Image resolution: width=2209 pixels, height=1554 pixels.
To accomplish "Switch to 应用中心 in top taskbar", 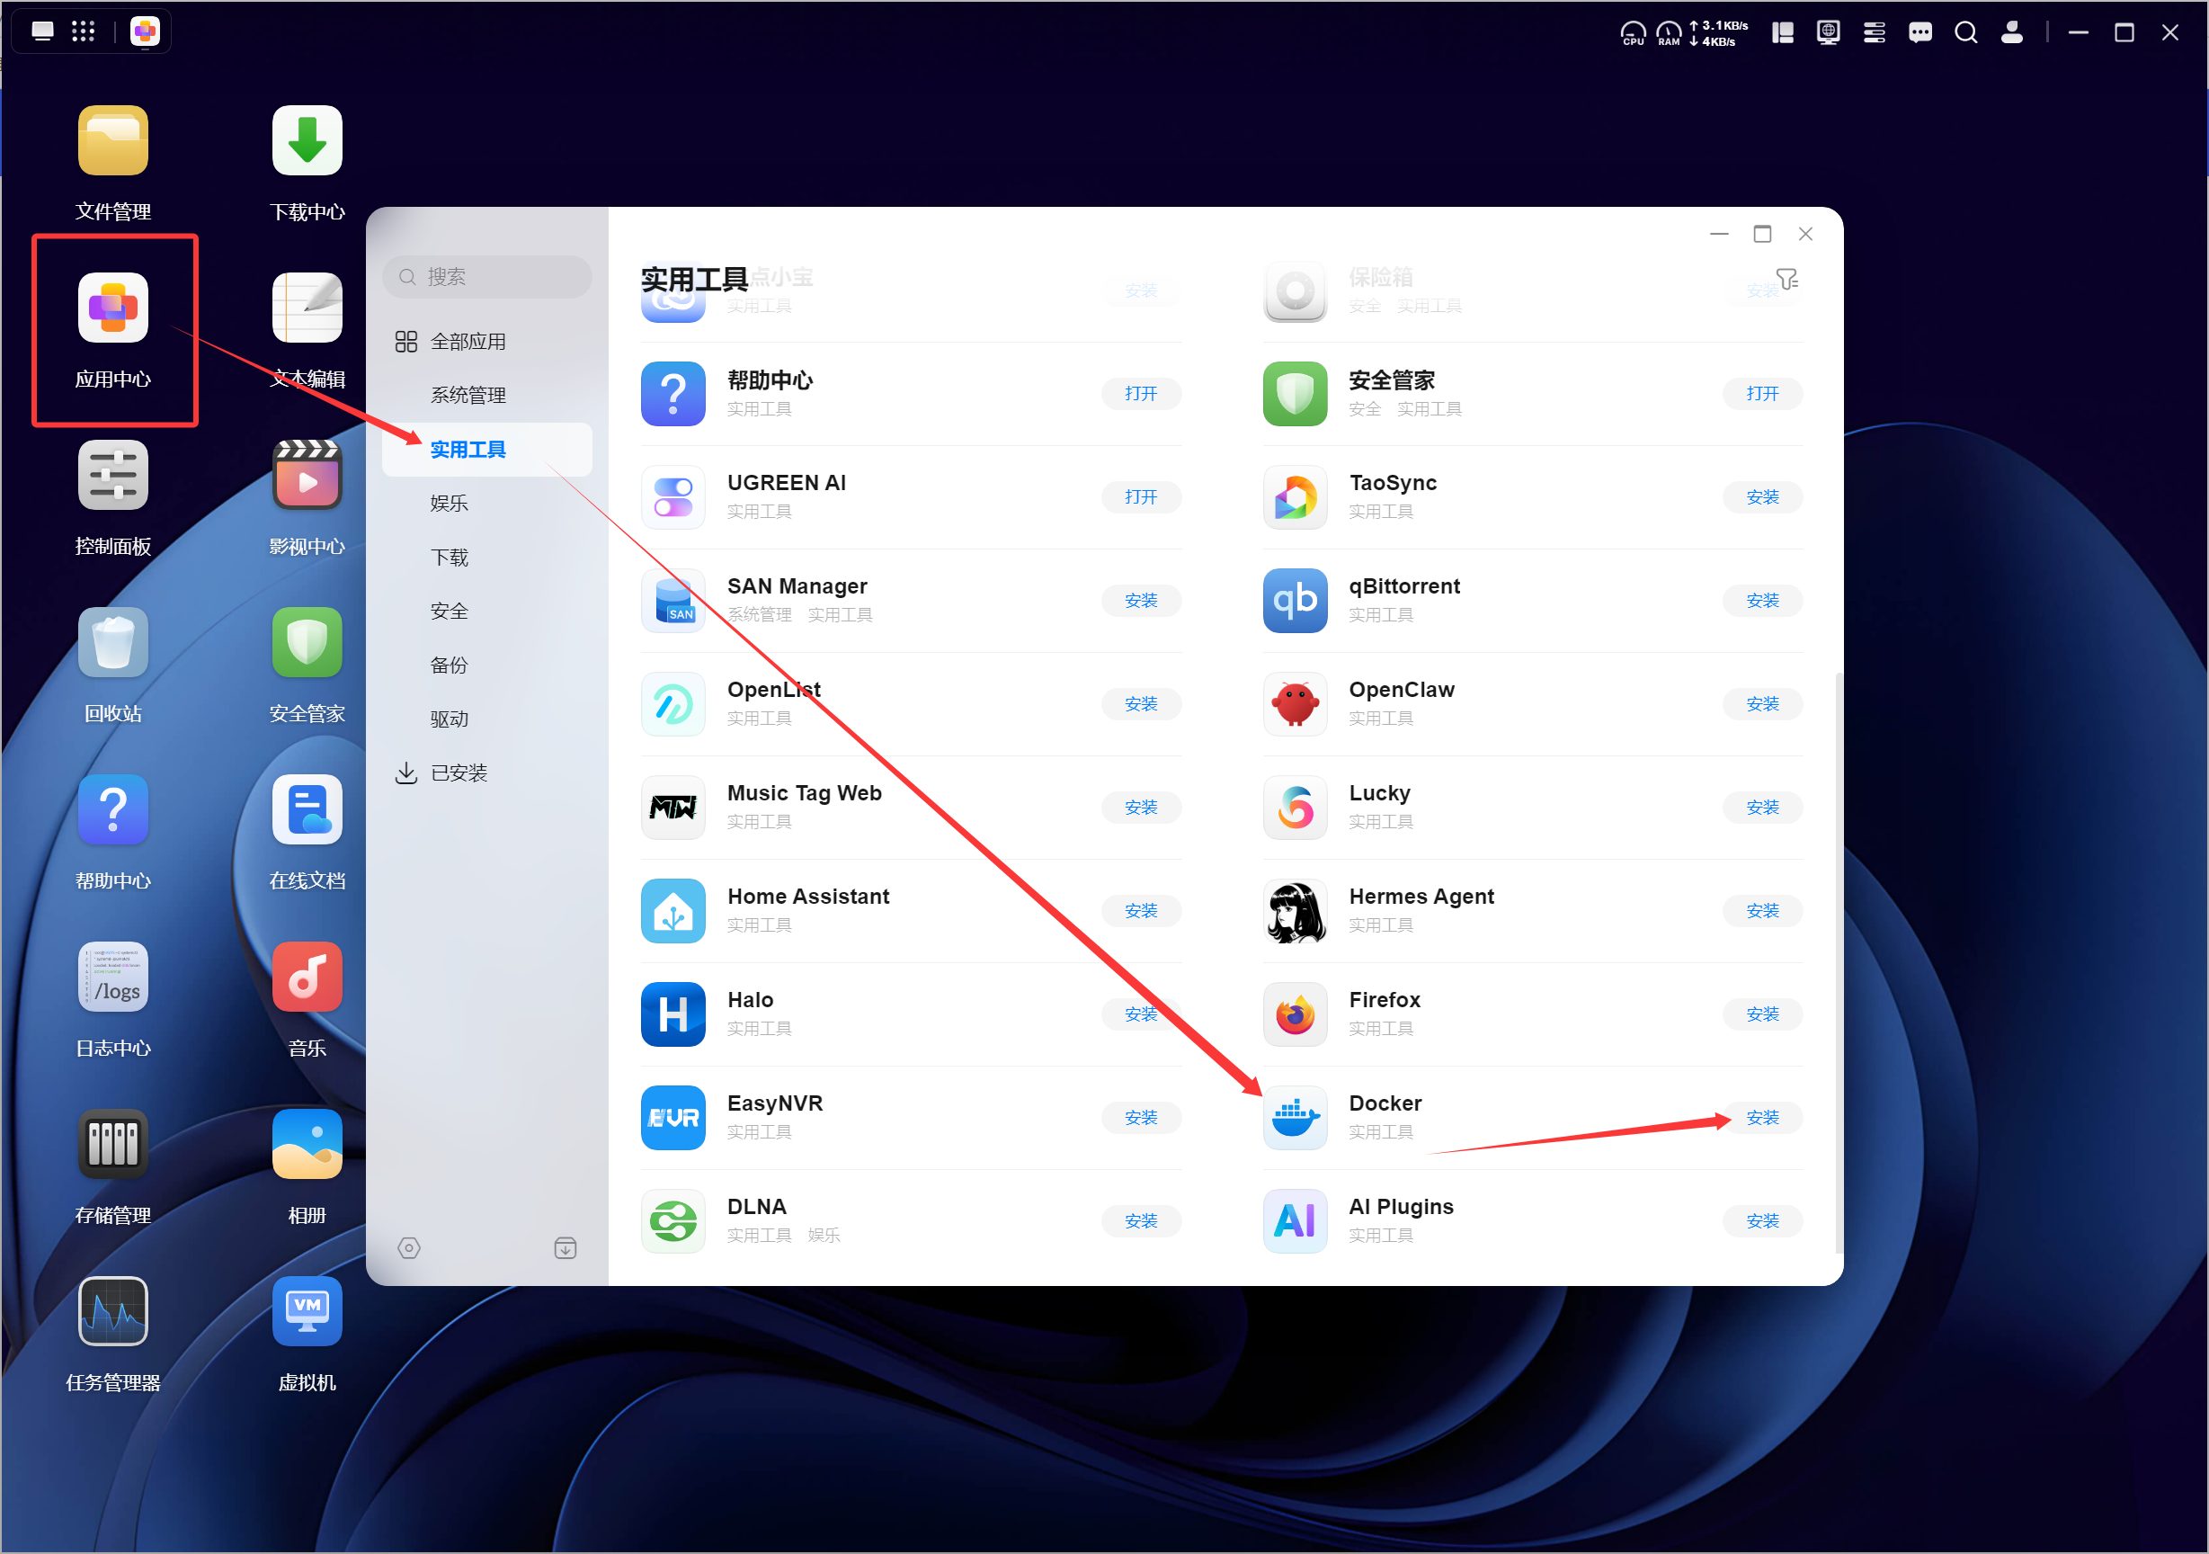I will [146, 31].
